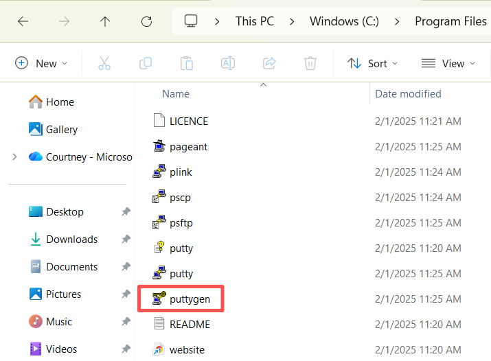Open Videos in quick access
Screen dimensions: 491x361
53,349
